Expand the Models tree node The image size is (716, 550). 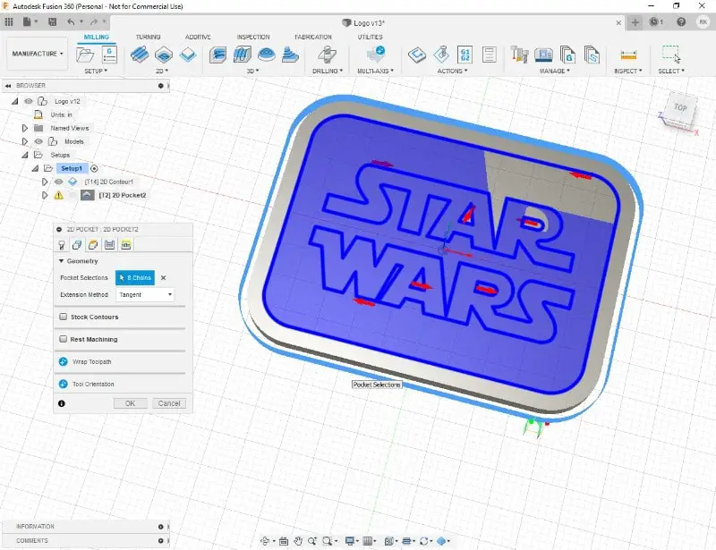(x=25, y=141)
